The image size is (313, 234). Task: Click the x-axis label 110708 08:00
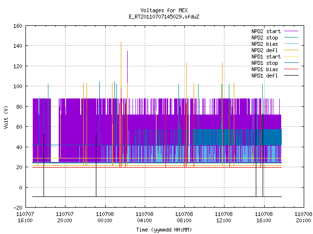184,217
